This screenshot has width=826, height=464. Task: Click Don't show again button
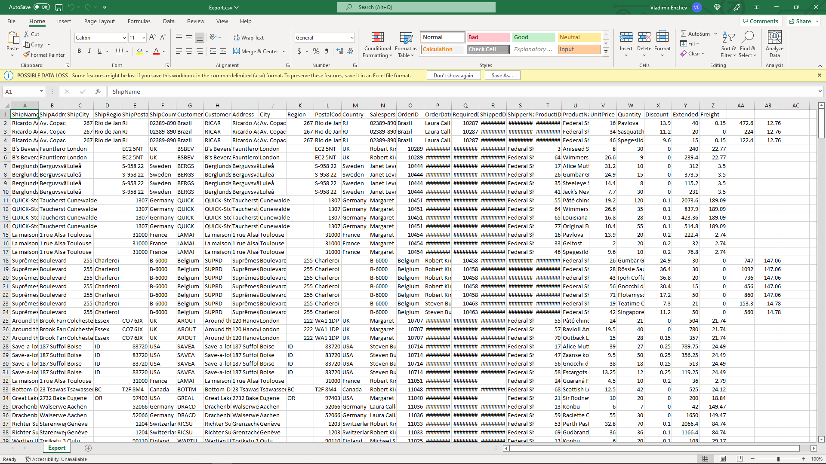453,76
